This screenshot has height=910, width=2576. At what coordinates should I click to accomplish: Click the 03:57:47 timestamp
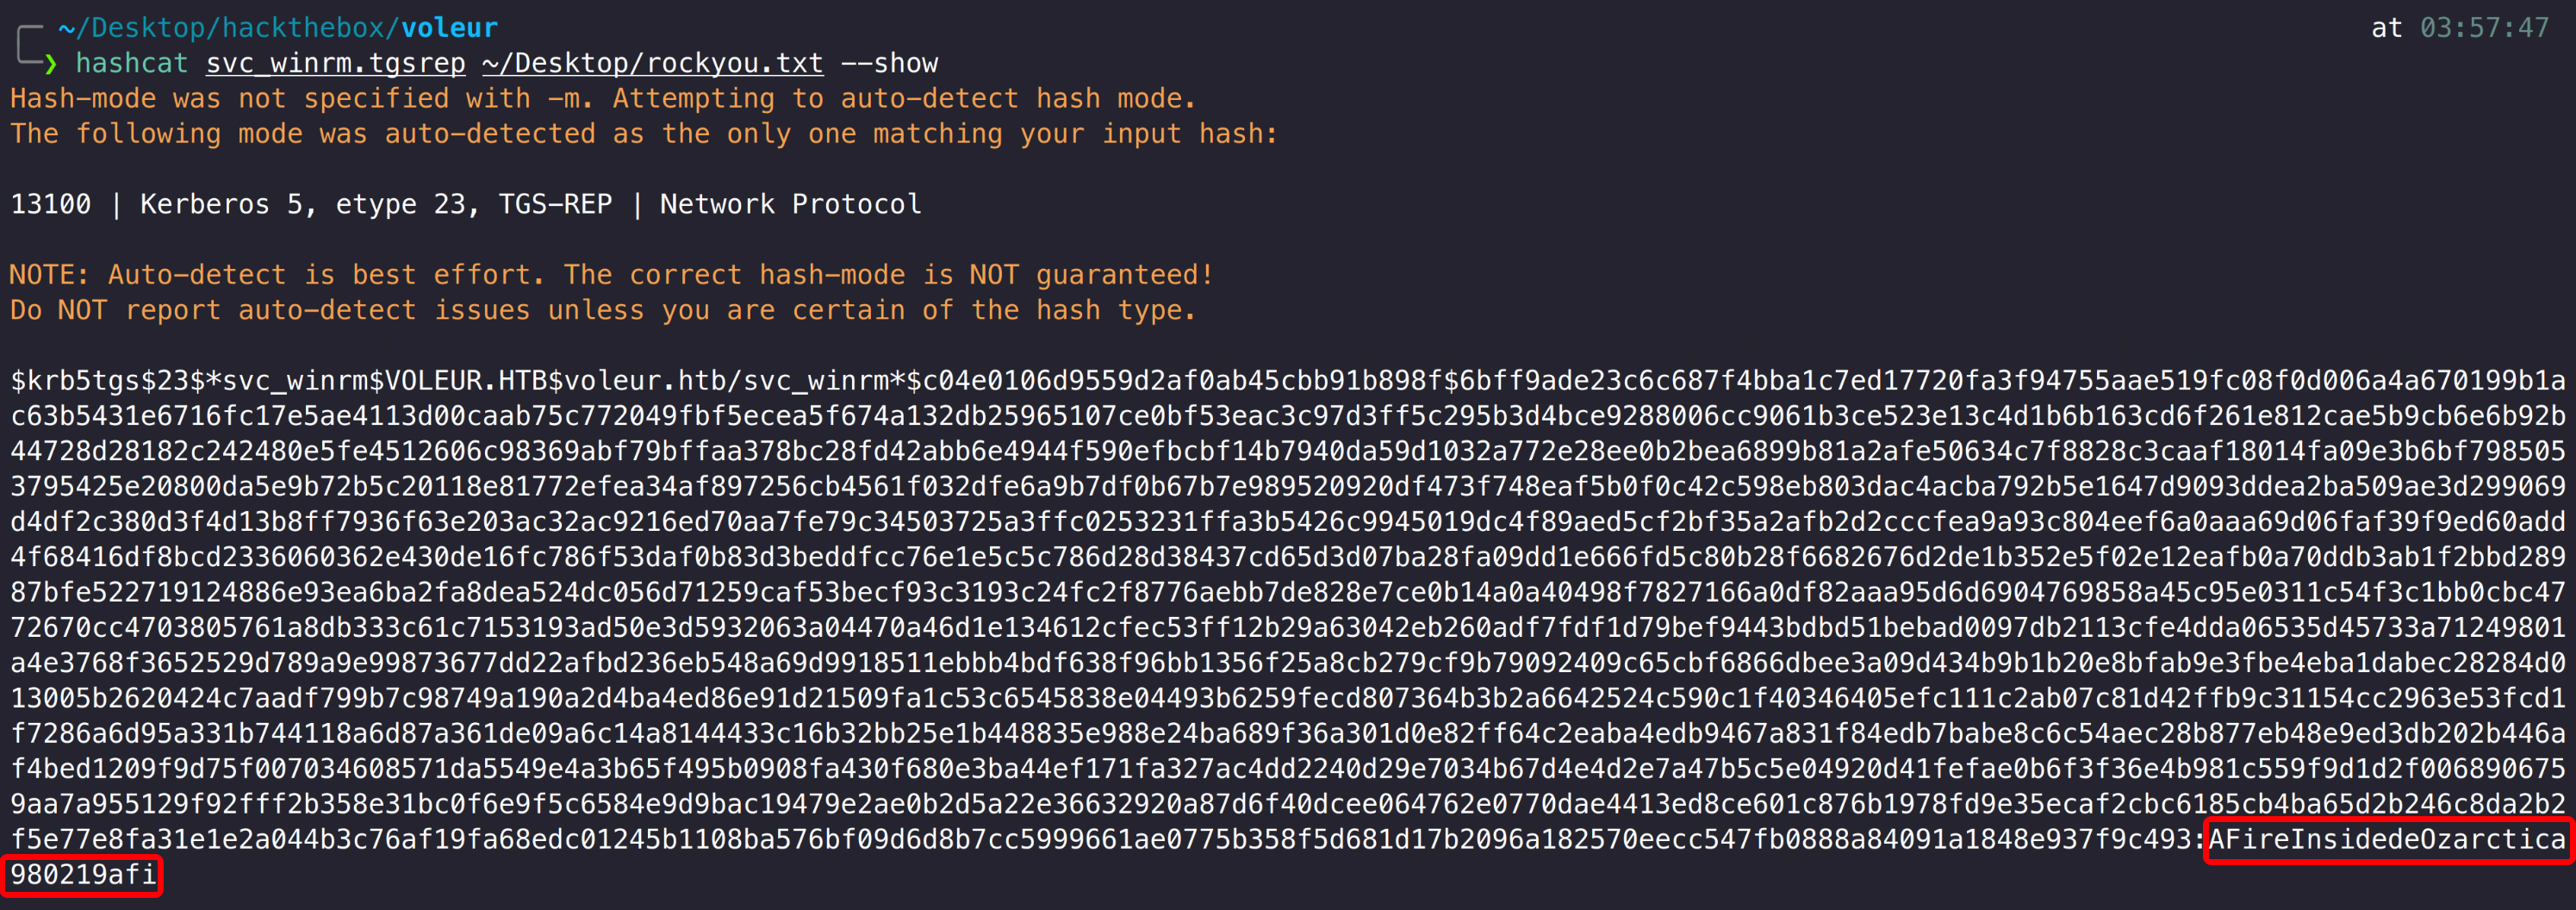point(2483,28)
